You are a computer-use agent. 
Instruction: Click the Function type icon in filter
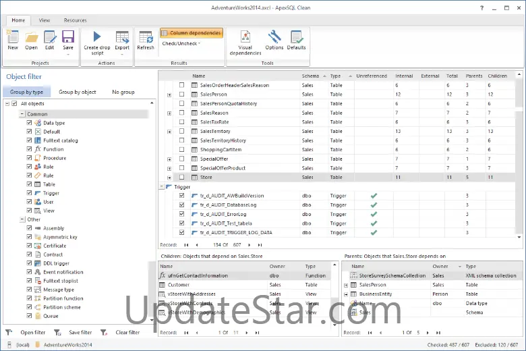(x=38, y=149)
